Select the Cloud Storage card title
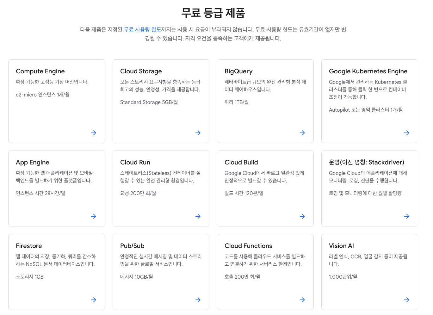This screenshot has height=315, width=433. pos(141,71)
